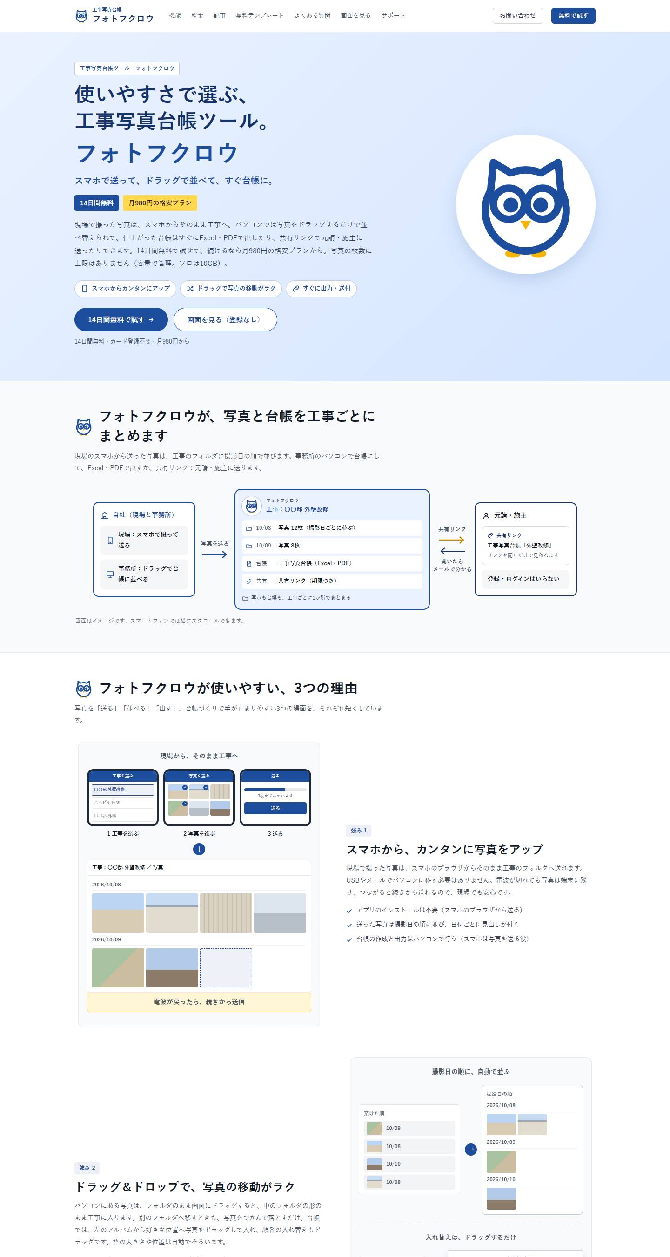Viewport: 670px width, 1257px height.
Task: Click the フォトフクロウ owl logo in header
Action: [114, 16]
